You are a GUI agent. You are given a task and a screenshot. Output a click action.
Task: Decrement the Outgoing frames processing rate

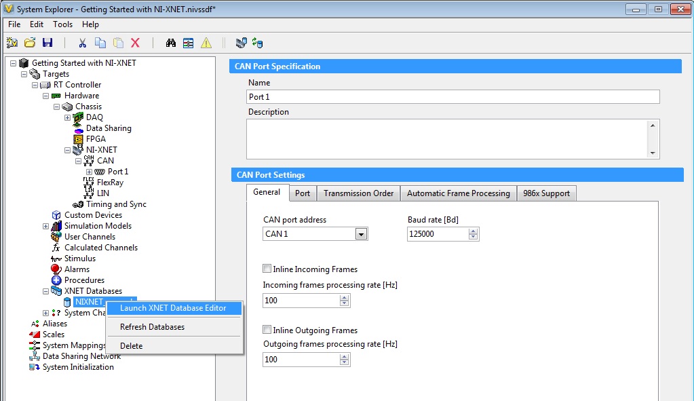tap(345, 362)
